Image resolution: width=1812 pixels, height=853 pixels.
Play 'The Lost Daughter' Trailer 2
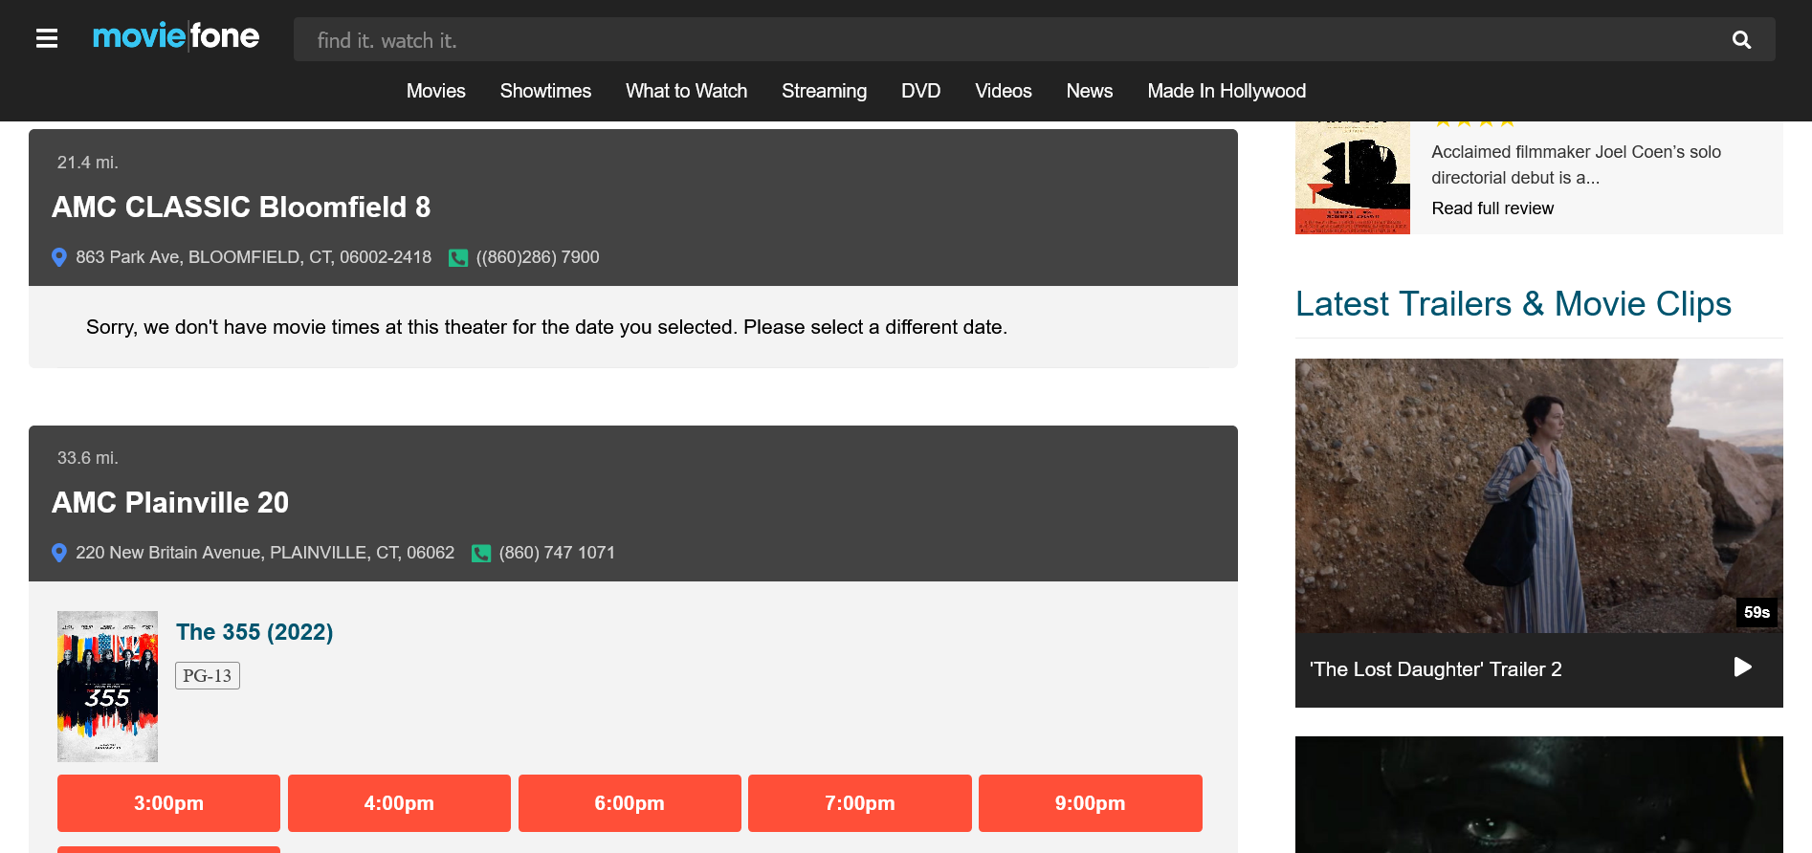pyautogui.click(x=1742, y=667)
